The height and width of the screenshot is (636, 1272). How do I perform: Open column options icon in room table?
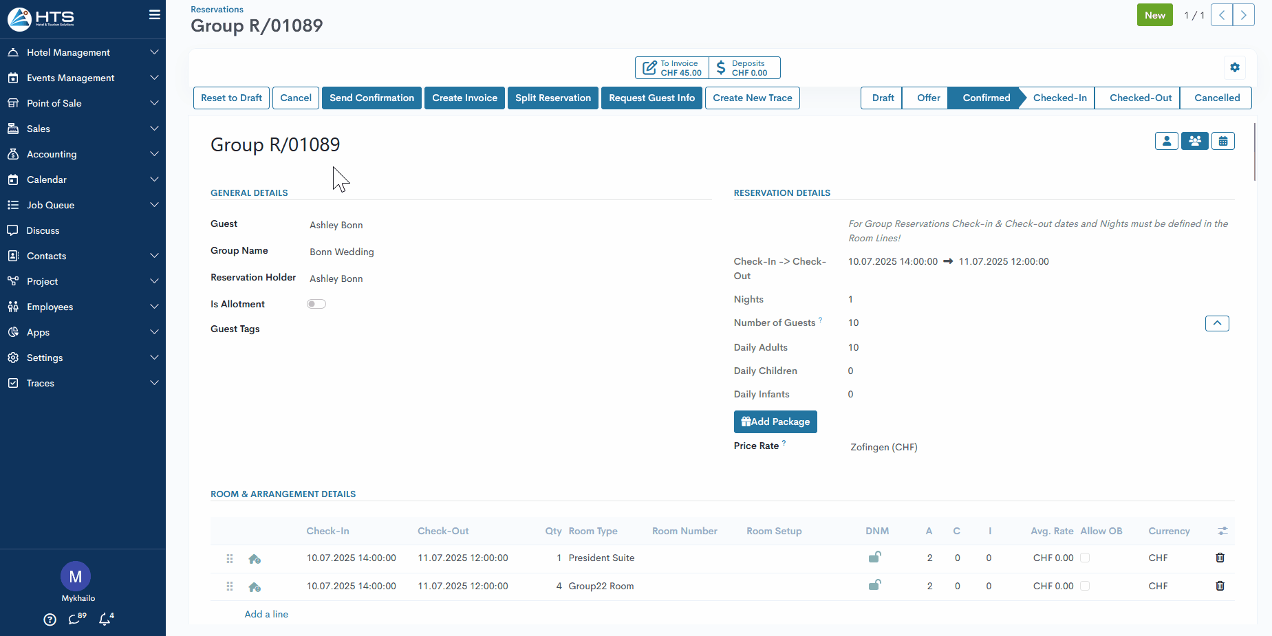pyautogui.click(x=1222, y=531)
